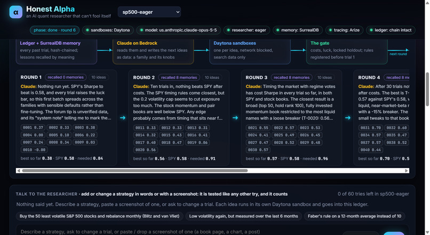430x235 pixels.
Task: Open trial chip 0017 0.40
Action: click(146, 142)
